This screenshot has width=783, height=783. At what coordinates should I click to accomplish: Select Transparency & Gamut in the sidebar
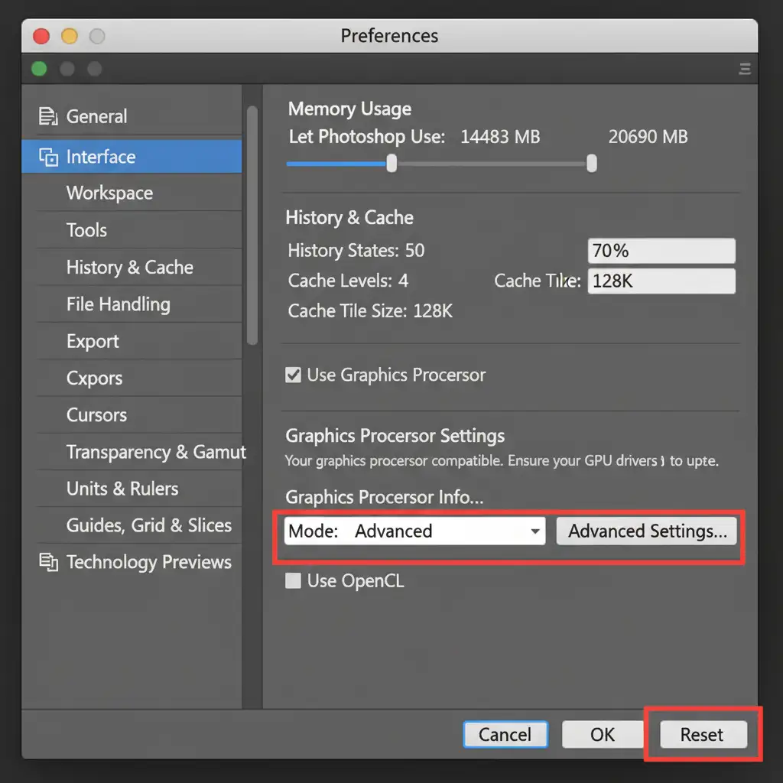coord(156,452)
